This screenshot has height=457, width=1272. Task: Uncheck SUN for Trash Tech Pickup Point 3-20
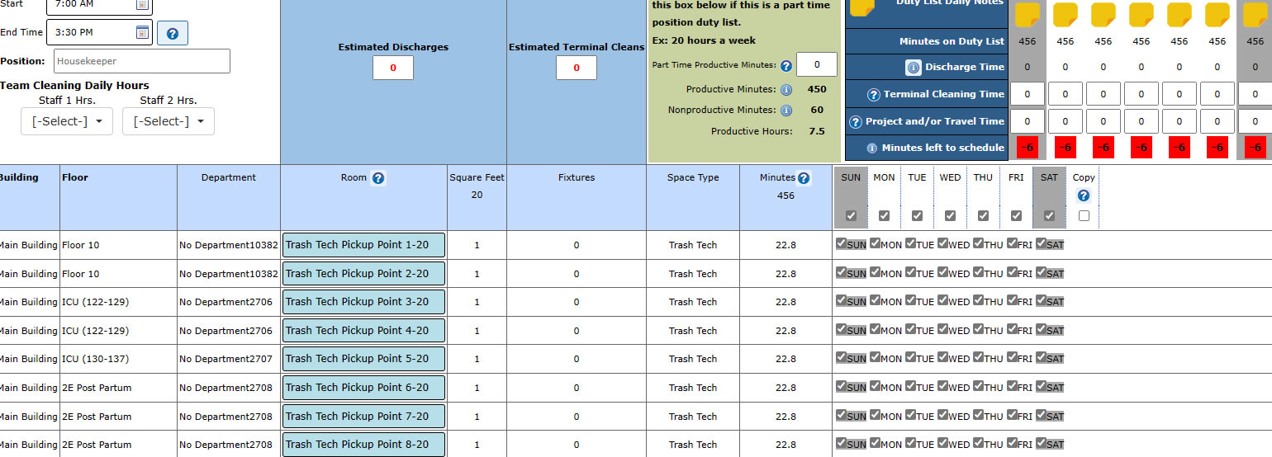click(x=842, y=300)
